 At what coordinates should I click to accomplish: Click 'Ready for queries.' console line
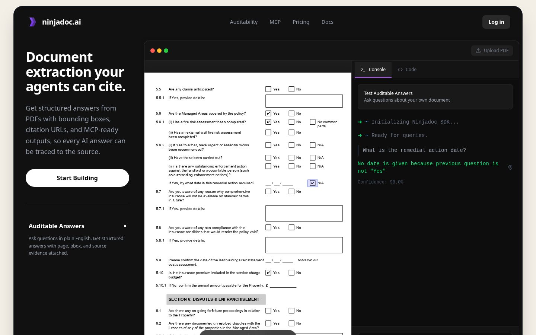tap(399, 135)
